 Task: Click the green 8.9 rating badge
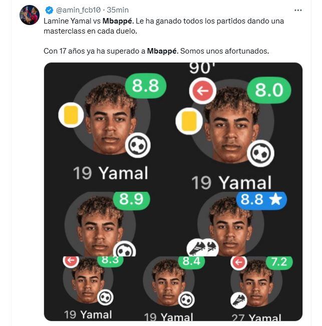click(x=131, y=200)
